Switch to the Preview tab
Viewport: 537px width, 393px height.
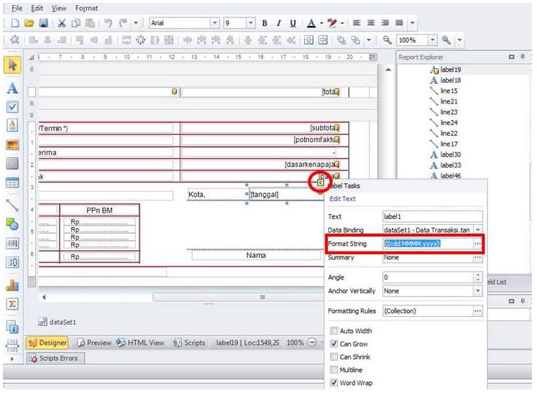coord(94,342)
